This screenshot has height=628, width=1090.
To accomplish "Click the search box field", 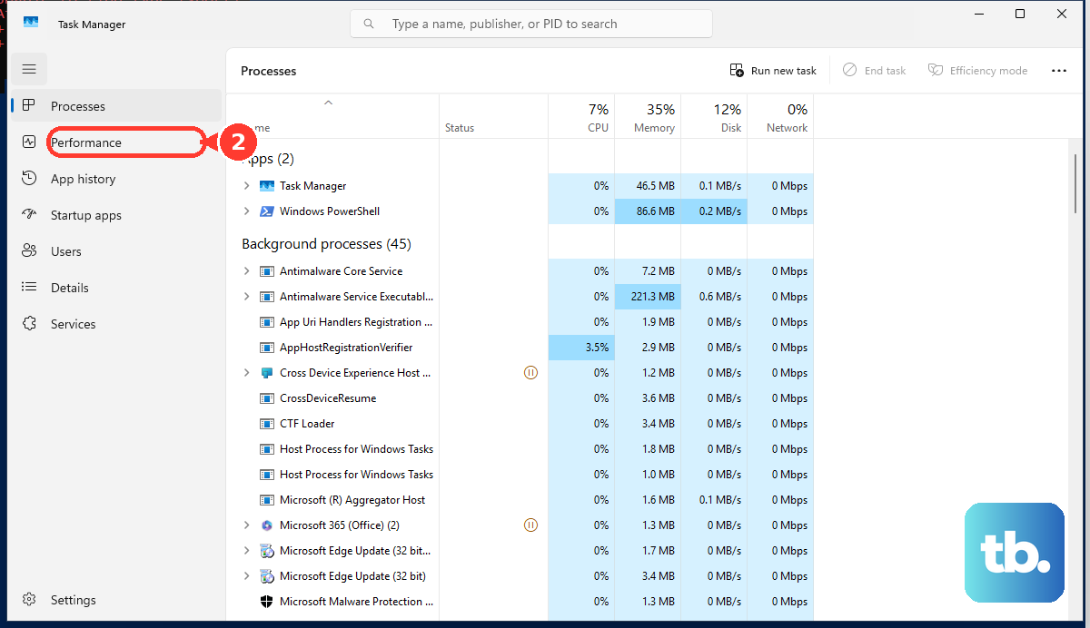I will 531,25.
